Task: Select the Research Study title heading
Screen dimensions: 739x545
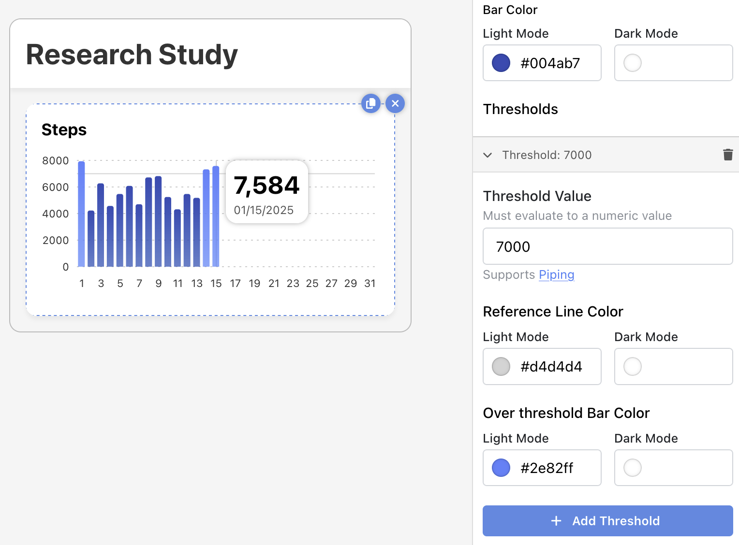Action: coord(132,54)
